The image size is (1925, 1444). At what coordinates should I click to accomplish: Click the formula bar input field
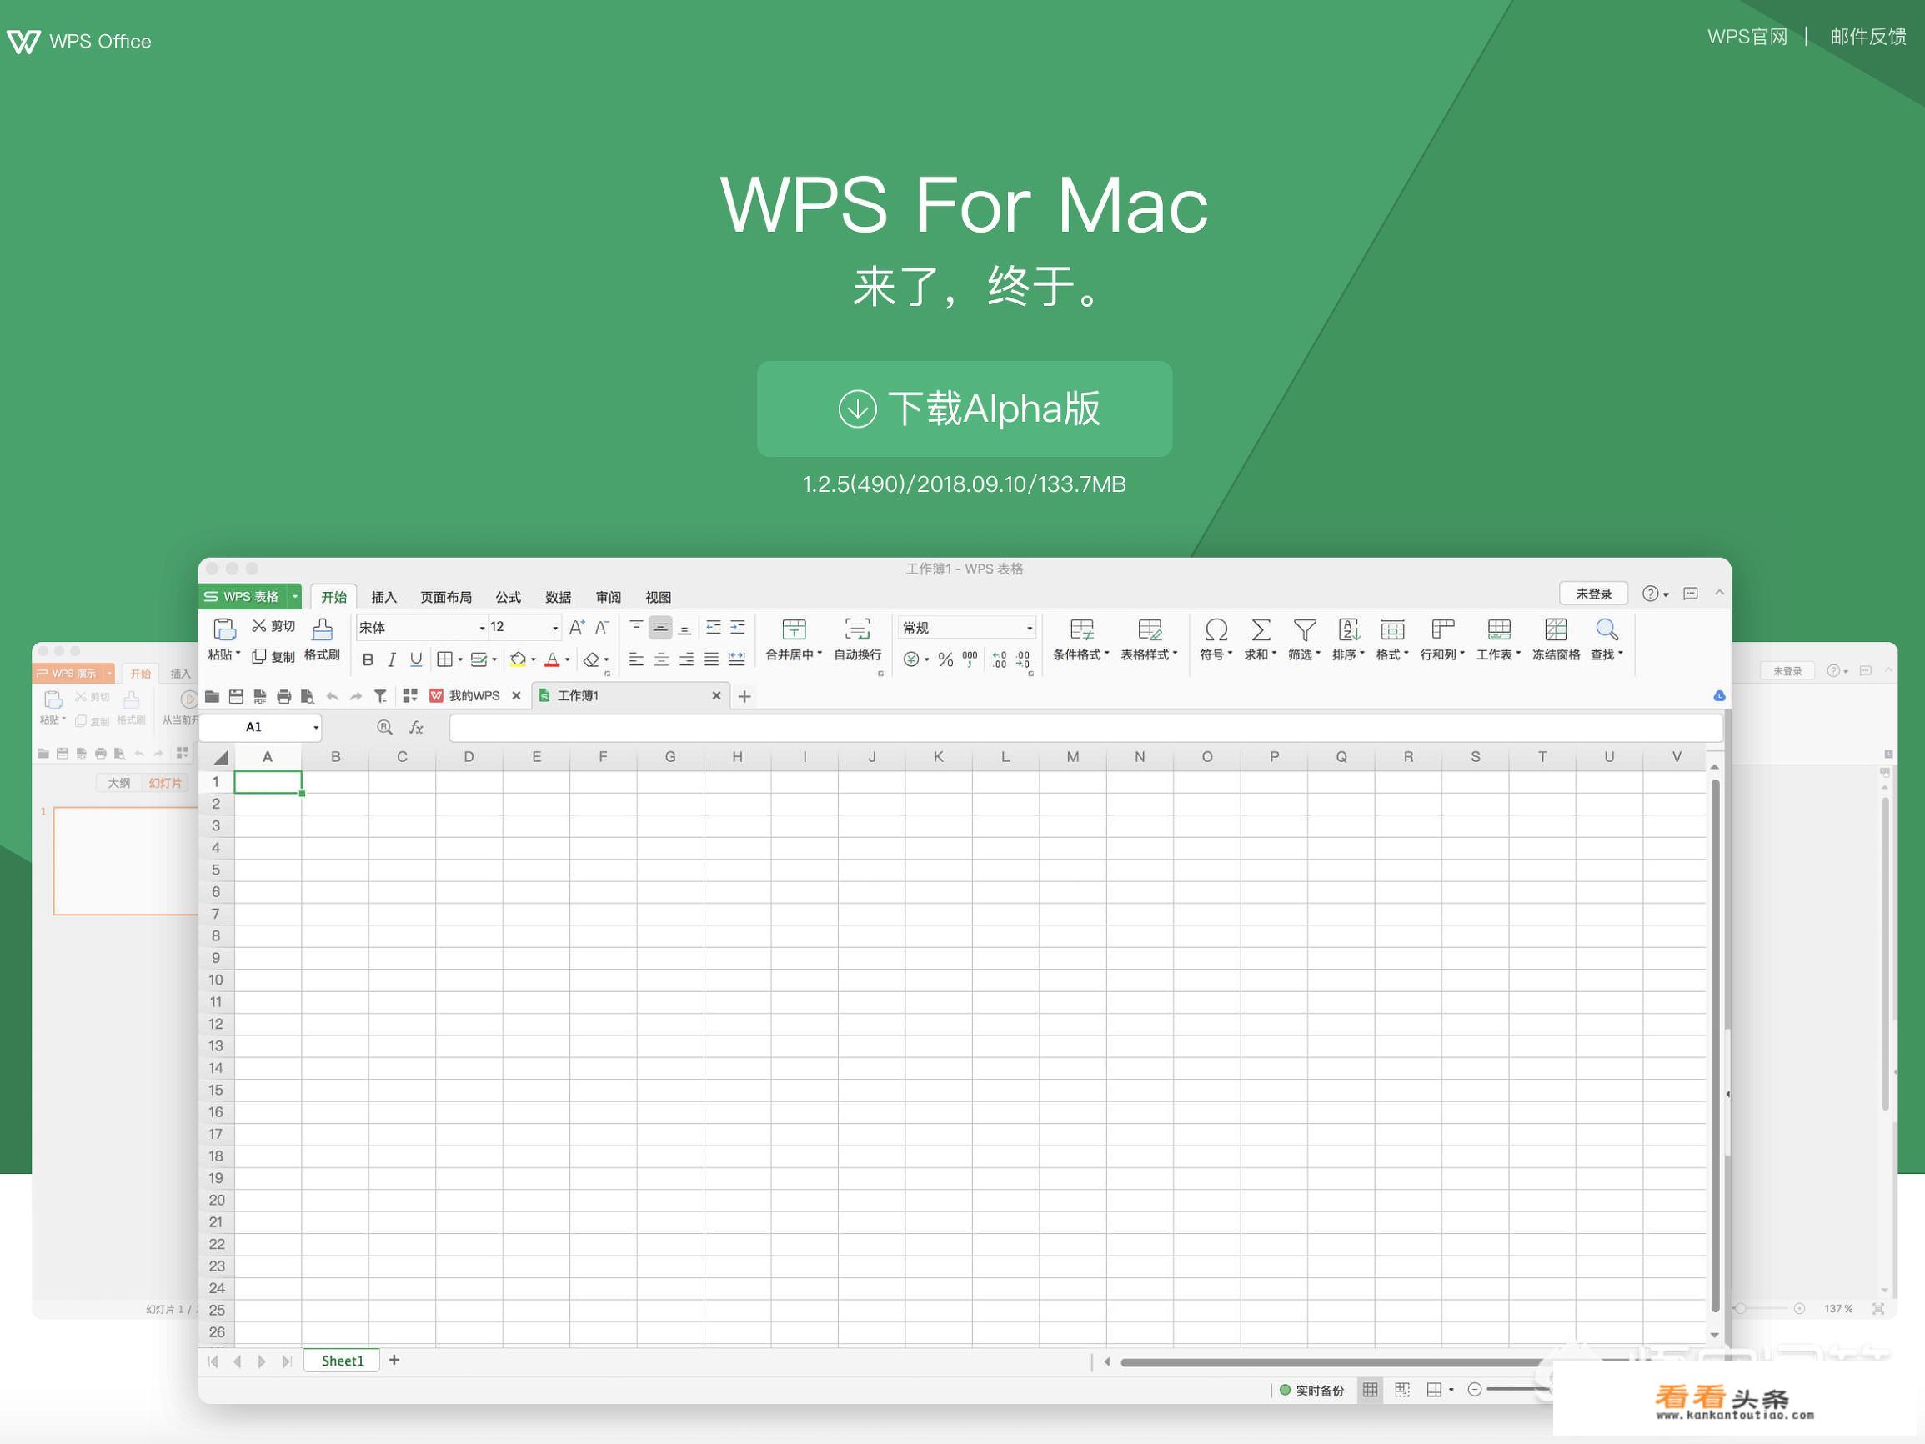1085,728
